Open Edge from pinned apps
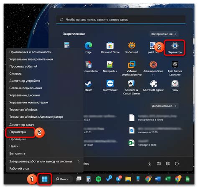The height and width of the screenshot is (188, 198). coord(88,48)
